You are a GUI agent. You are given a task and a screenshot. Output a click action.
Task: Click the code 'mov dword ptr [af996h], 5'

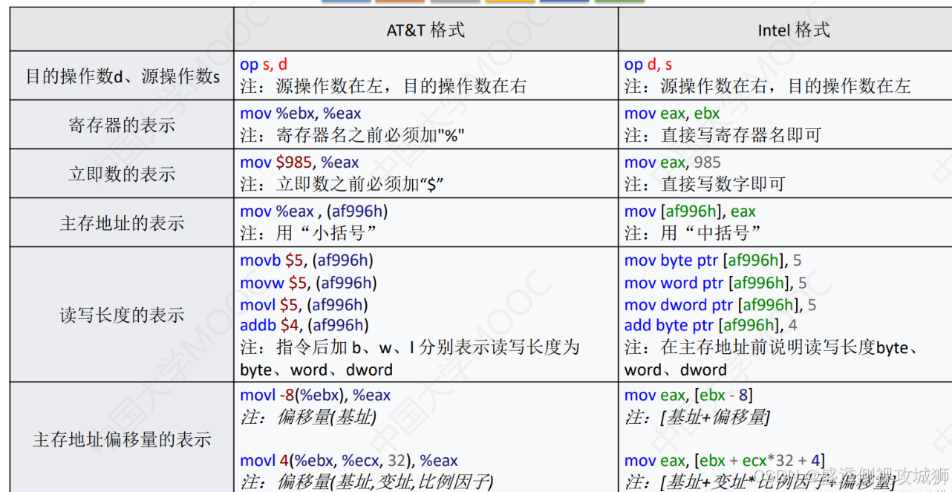point(720,304)
